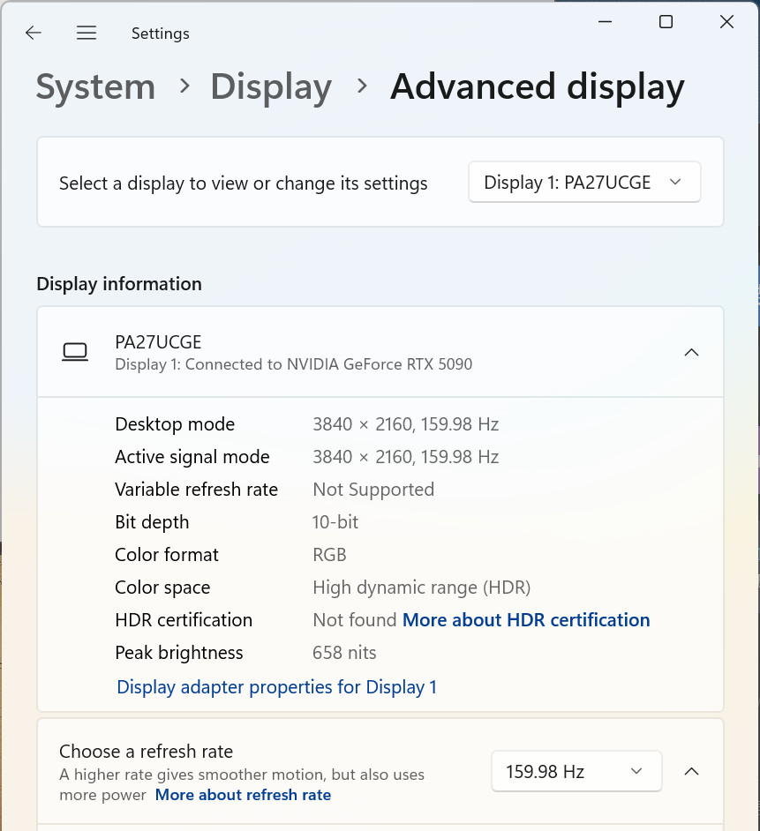This screenshot has width=760, height=831.
Task: Click the Choose a refresh rate label
Action: click(x=146, y=752)
